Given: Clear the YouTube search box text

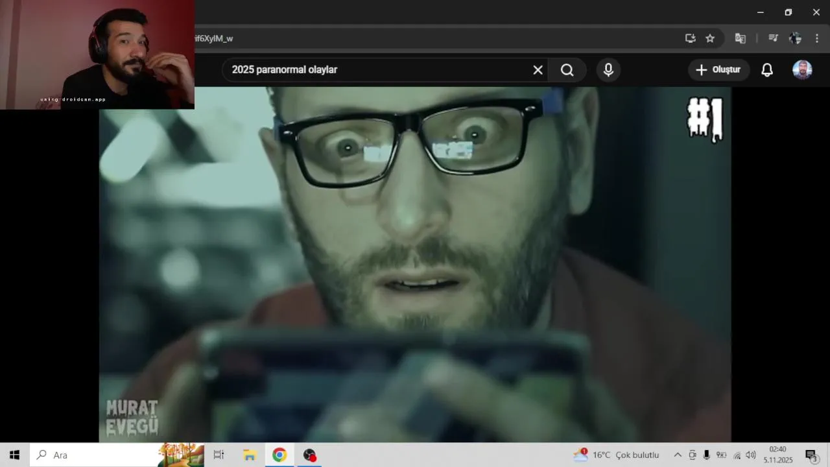Looking at the screenshot, I should [538, 70].
